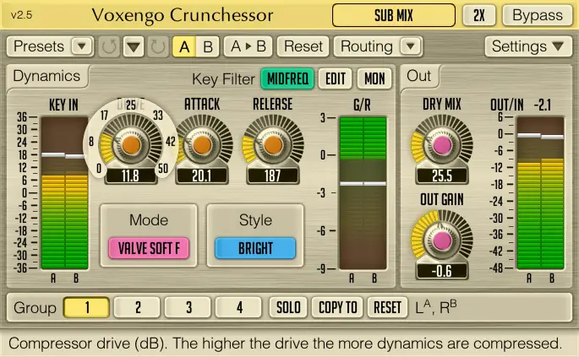579x357 pixels.
Task: Click the L A, R B channel assignment text
Action: pyautogui.click(x=436, y=307)
